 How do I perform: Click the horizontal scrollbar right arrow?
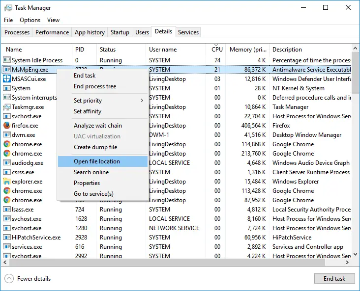coord(347,263)
